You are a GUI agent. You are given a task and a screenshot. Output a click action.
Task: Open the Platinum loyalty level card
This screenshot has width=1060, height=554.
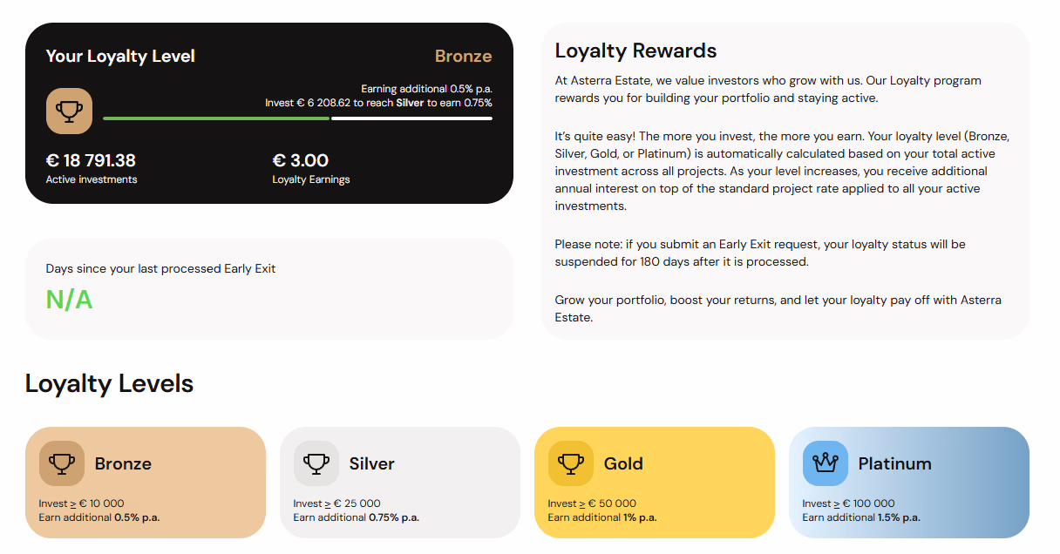click(x=909, y=482)
